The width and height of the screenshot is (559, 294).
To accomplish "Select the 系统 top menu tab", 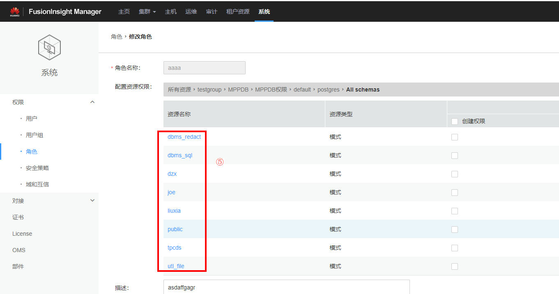I will pos(264,11).
